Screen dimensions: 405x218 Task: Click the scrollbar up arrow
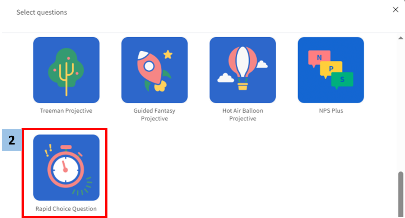(401, 38)
